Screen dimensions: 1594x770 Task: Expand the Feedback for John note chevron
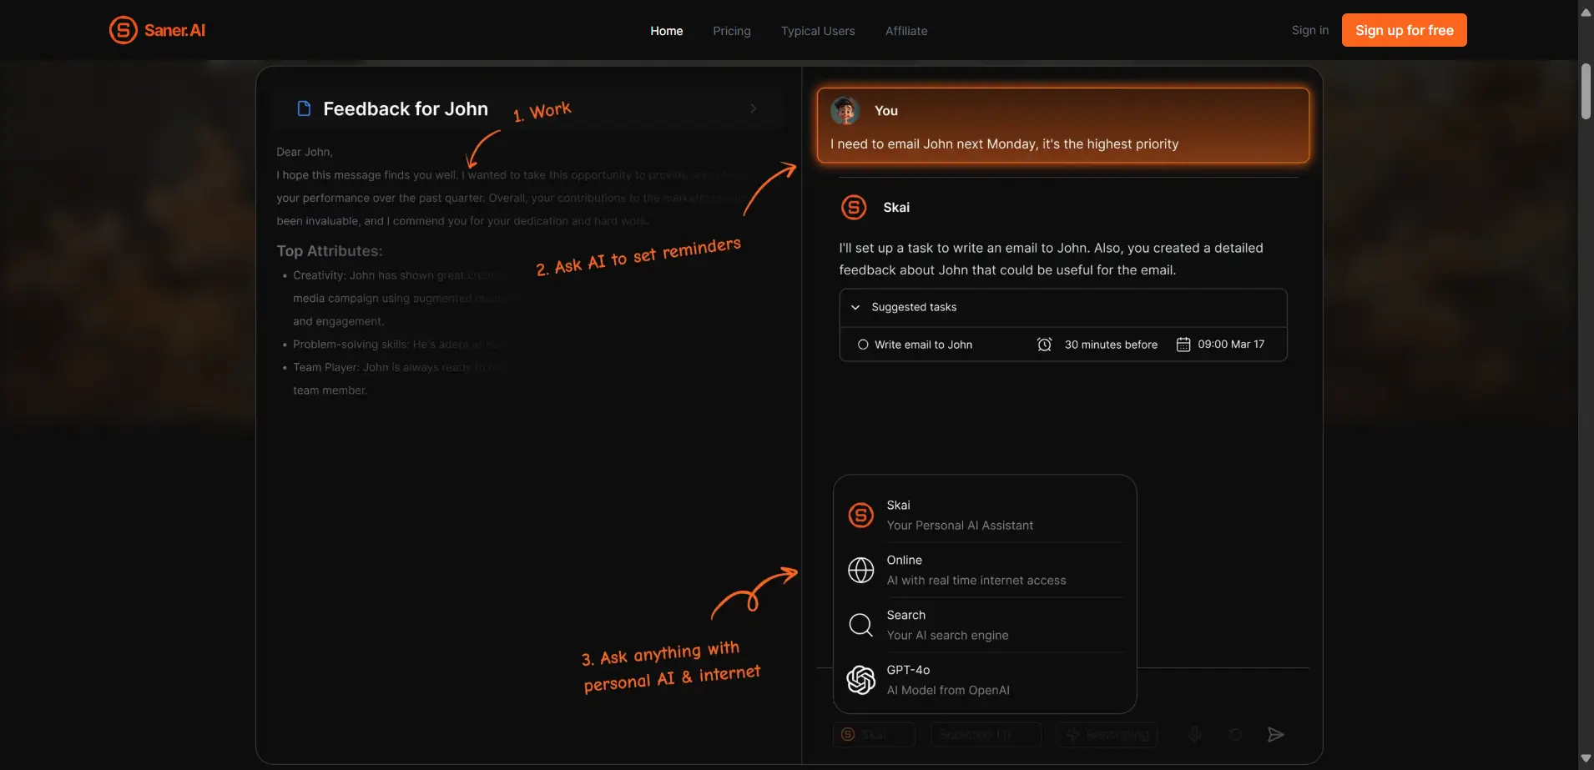click(x=753, y=108)
